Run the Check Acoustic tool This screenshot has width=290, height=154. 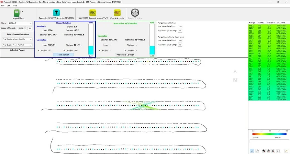pos(117,13)
